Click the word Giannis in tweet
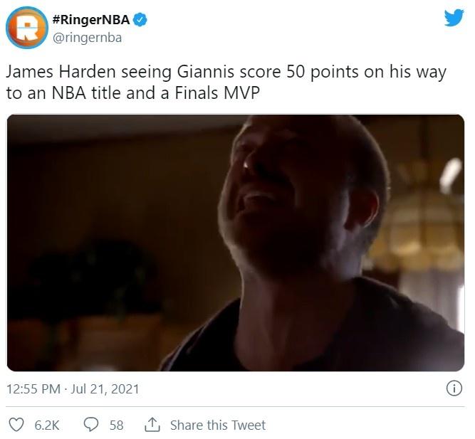The width and height of the screenshot is (475, 439). (x=205, y=72)
